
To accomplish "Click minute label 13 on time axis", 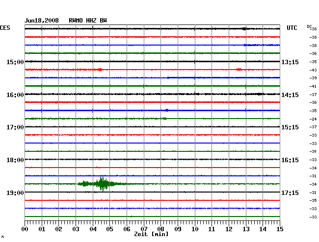I will tap(246, 229).
